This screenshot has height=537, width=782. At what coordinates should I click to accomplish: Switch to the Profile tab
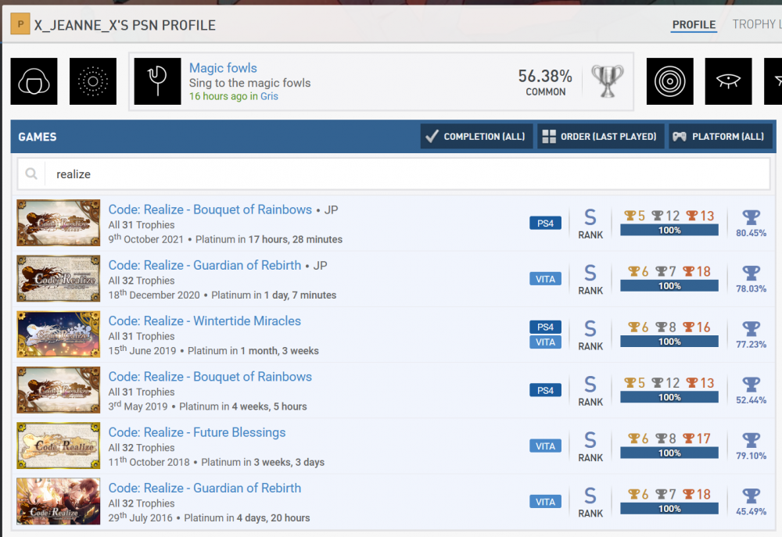[694, 25]
